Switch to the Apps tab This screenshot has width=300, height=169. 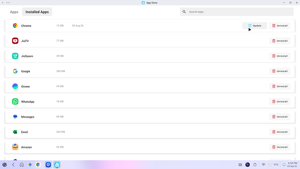point(14,12)
